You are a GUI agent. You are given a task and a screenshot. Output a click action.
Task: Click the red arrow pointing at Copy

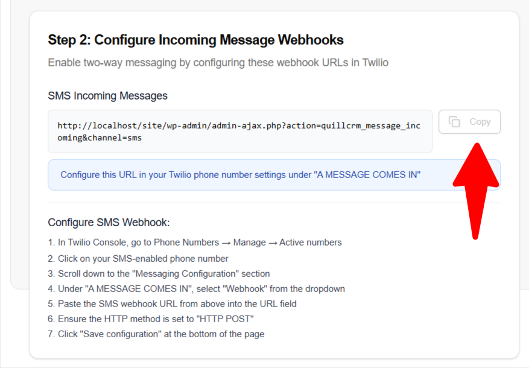point(477,187)
